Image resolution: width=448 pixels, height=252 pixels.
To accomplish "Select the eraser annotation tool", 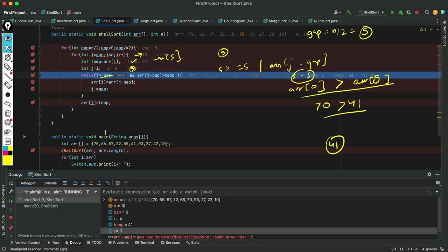I will tap(8, 85).
